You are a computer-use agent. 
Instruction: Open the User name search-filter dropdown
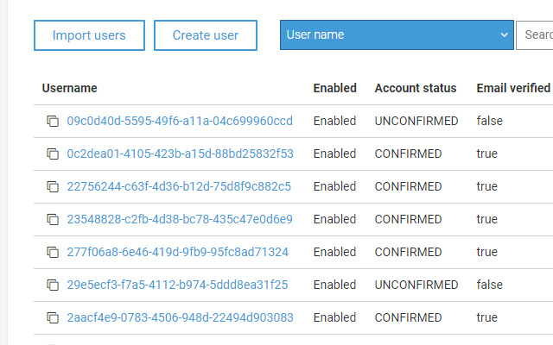(x=397, y=34)
